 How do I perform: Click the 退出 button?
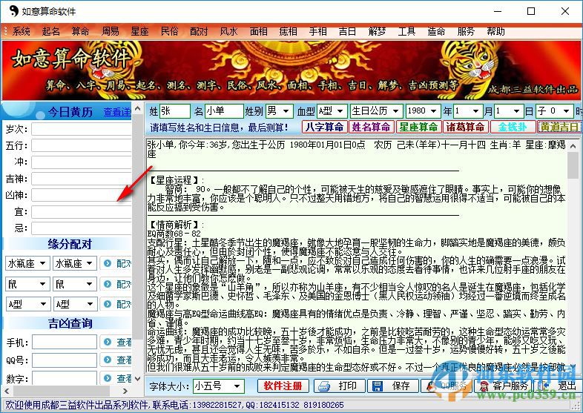pos(560,386)
